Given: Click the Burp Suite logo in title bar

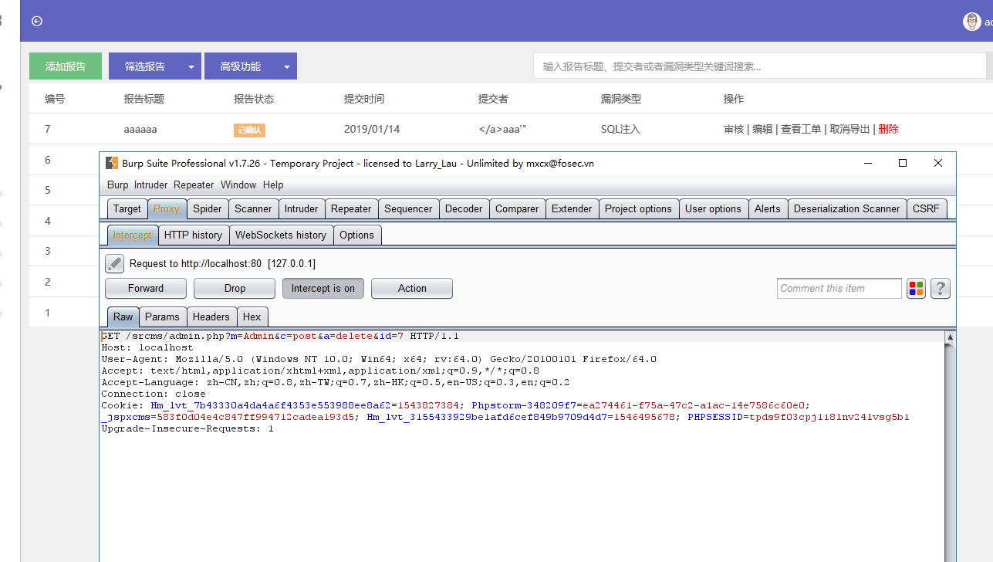Looking at the screenshot, I should coord(112,164).
